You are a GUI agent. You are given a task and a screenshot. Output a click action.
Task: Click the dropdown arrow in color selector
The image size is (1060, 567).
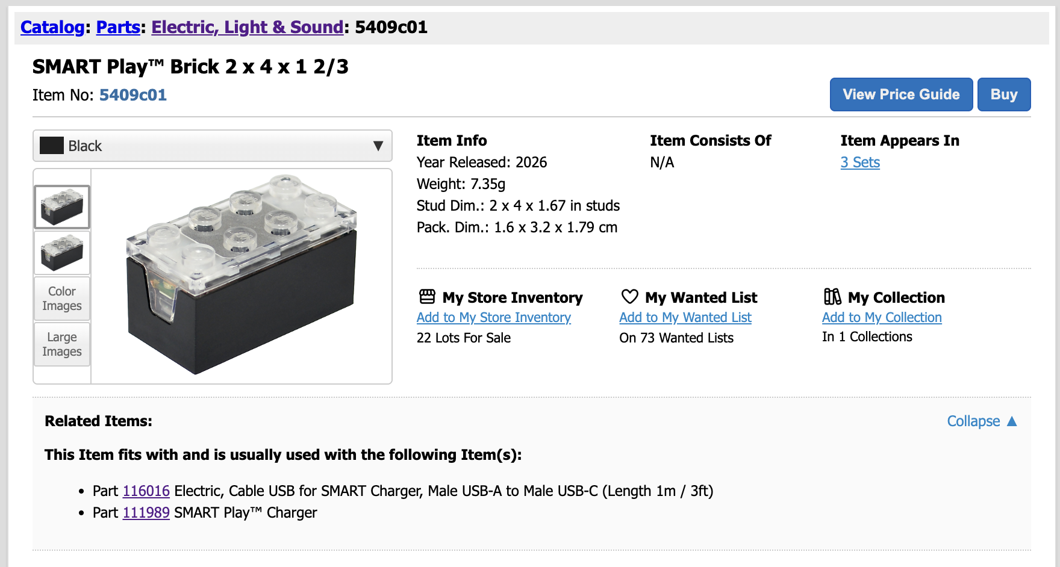pyautogui.click(x=378, y=146)
